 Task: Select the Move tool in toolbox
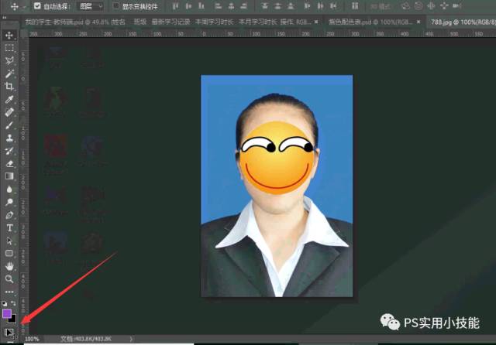coord(9,35)
